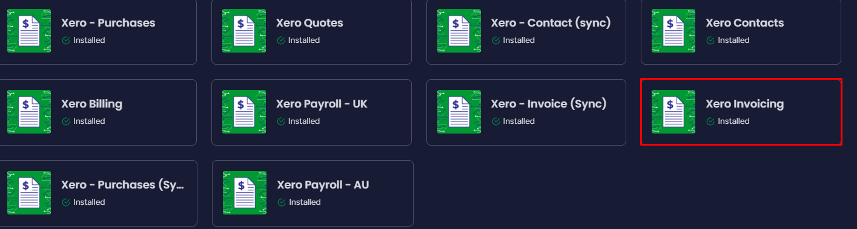Click the installed checkmark under Xero Payroll - AU

tap(282, 202)
